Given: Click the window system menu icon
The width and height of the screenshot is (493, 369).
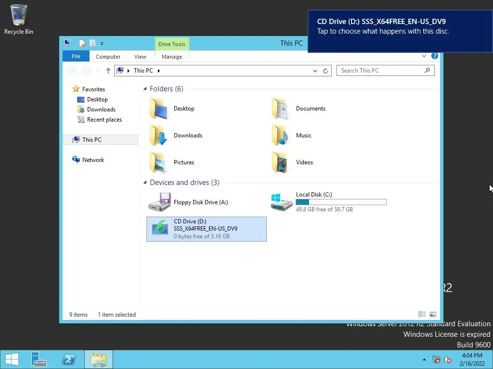Looking at the screenshot, I should (x=66, y=43).
